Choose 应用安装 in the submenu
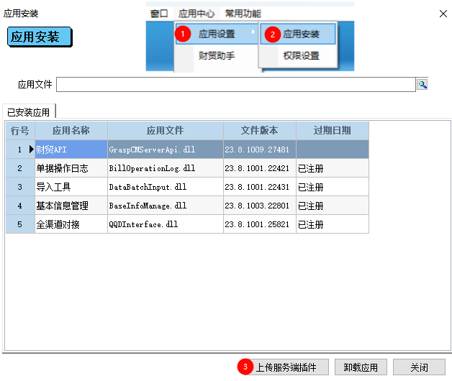The image size is (452, 381). coord(298,34)
